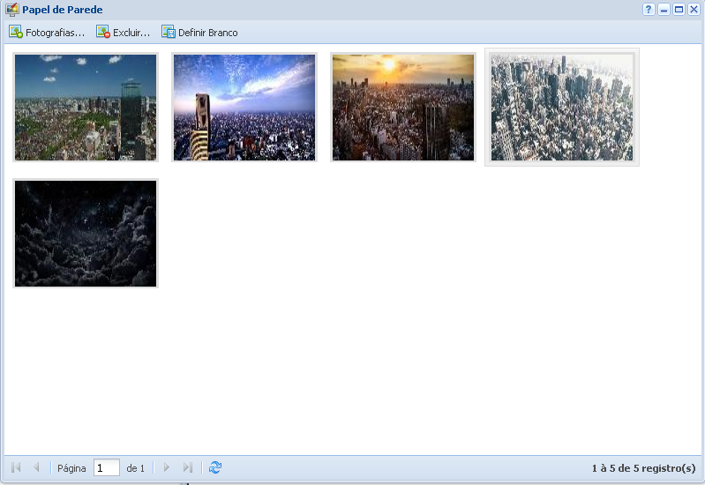Jump to the last page arrow
This screenshot has width=705, height=485.
187,467
